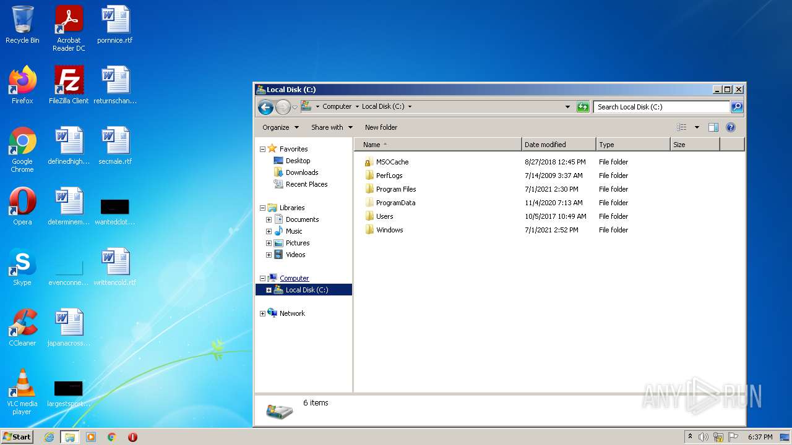Toggle the preview pane icon
Image resolution: width=792 pixels, height=445 pixels.
713,127
